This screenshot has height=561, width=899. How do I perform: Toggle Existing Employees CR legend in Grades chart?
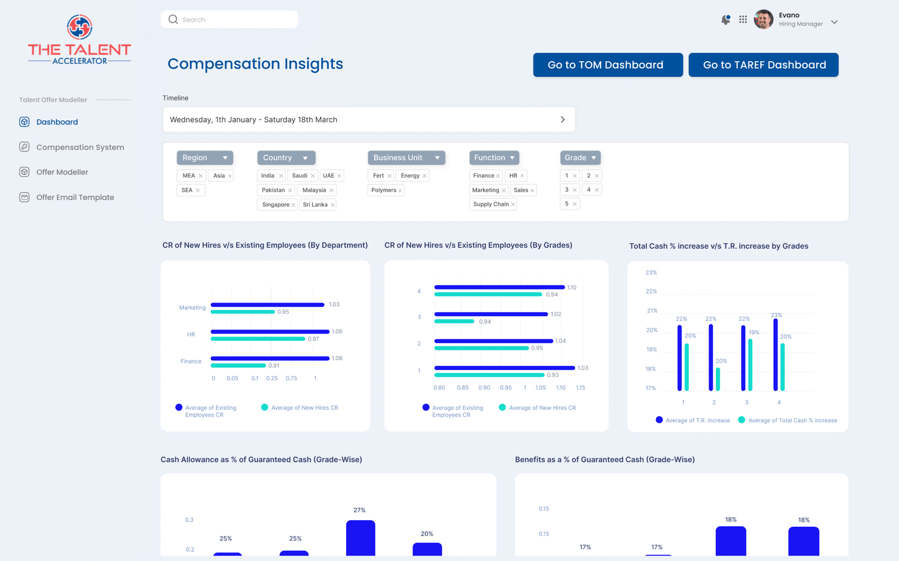coord(453,411)
